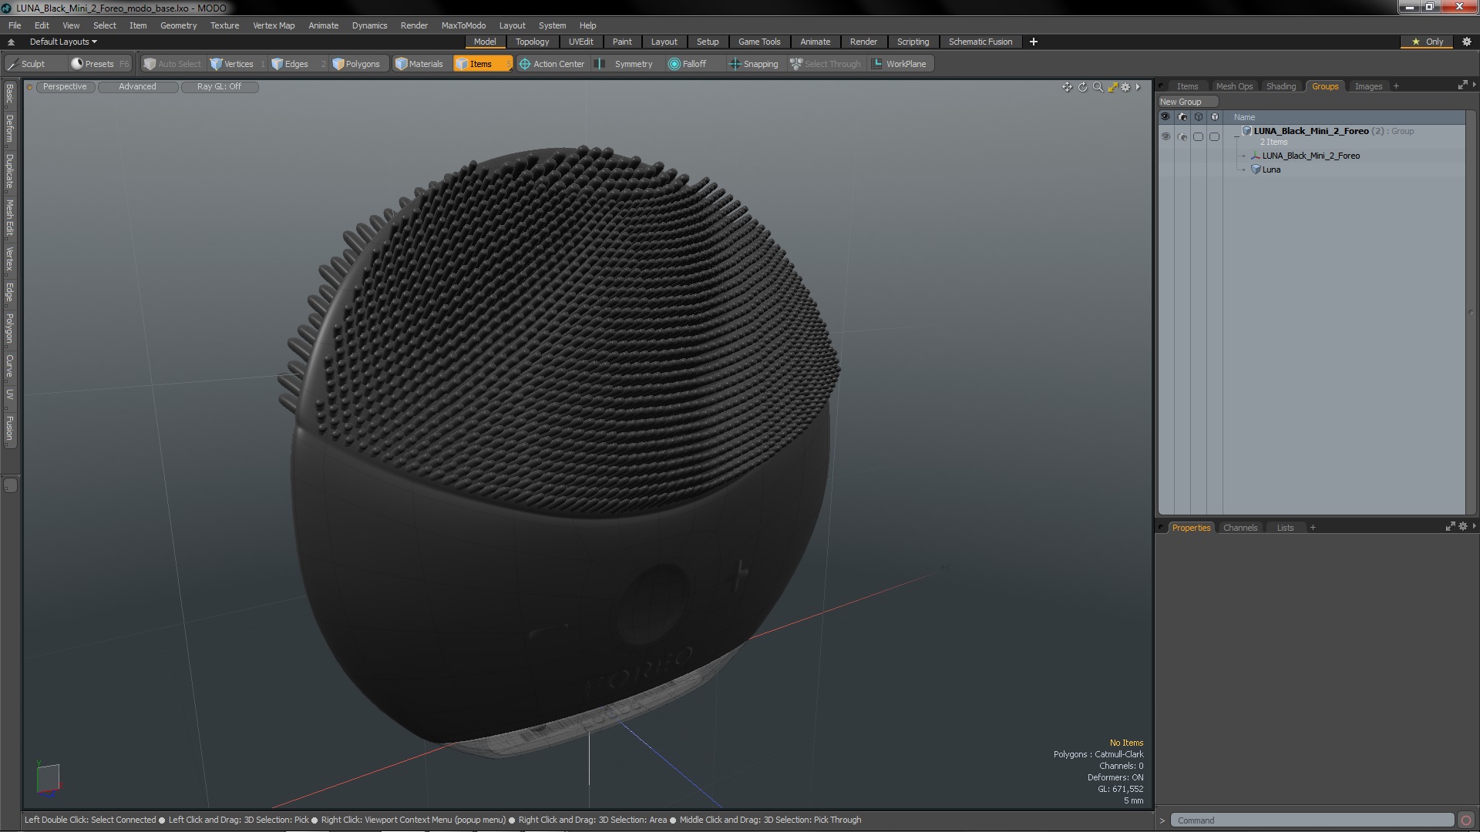This screenshot has width=1480, height=832.
Task: Open the WorkPlane menu
Action: click(x=899, y=64)
